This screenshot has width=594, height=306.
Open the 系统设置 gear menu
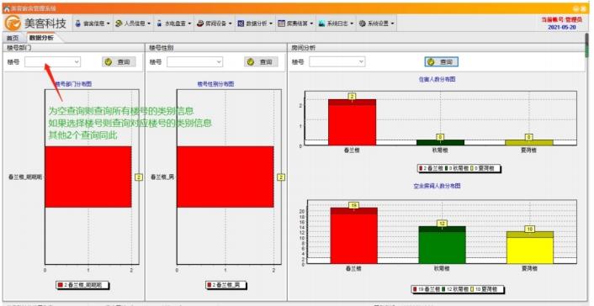coord(377,24)
